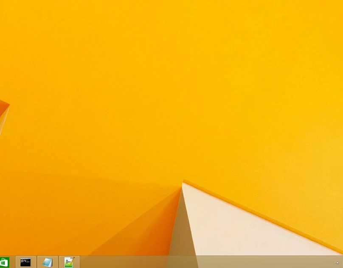Activate the Notepad++ taskbar button
This screenshot has height=268, width=343.
69,262
